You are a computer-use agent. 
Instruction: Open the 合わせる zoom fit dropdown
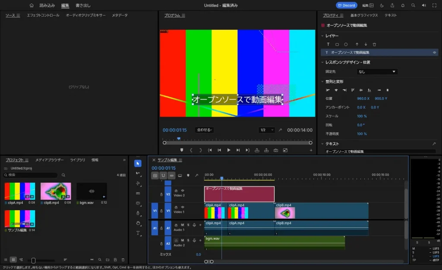pos(205,130)
